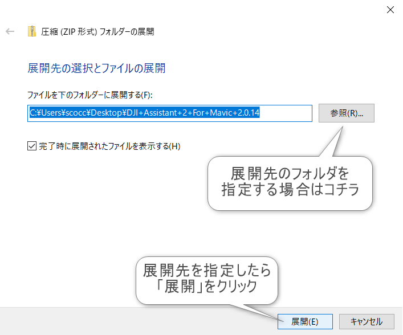The height and width of the screenshot is (335, 403).
Task: Click the 展開先を指定したら「展開」をクリック callout bubble
Action: tap(206, 279)
